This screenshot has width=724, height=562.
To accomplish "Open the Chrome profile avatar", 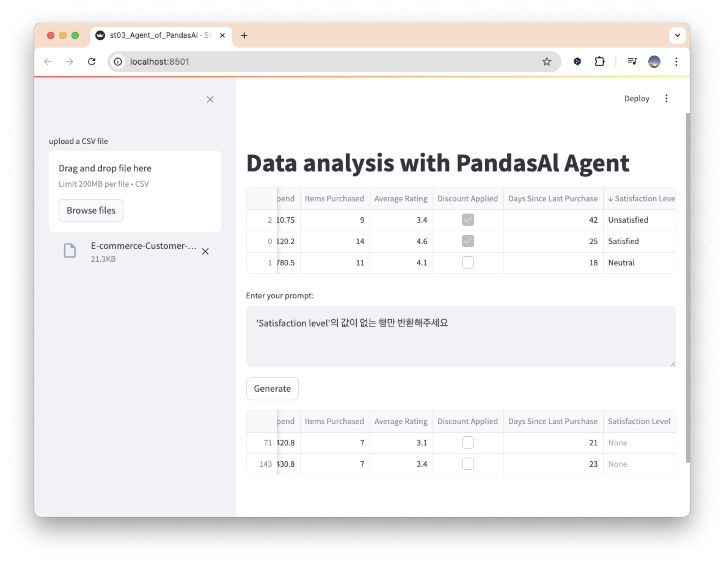I will click(654, 62).
